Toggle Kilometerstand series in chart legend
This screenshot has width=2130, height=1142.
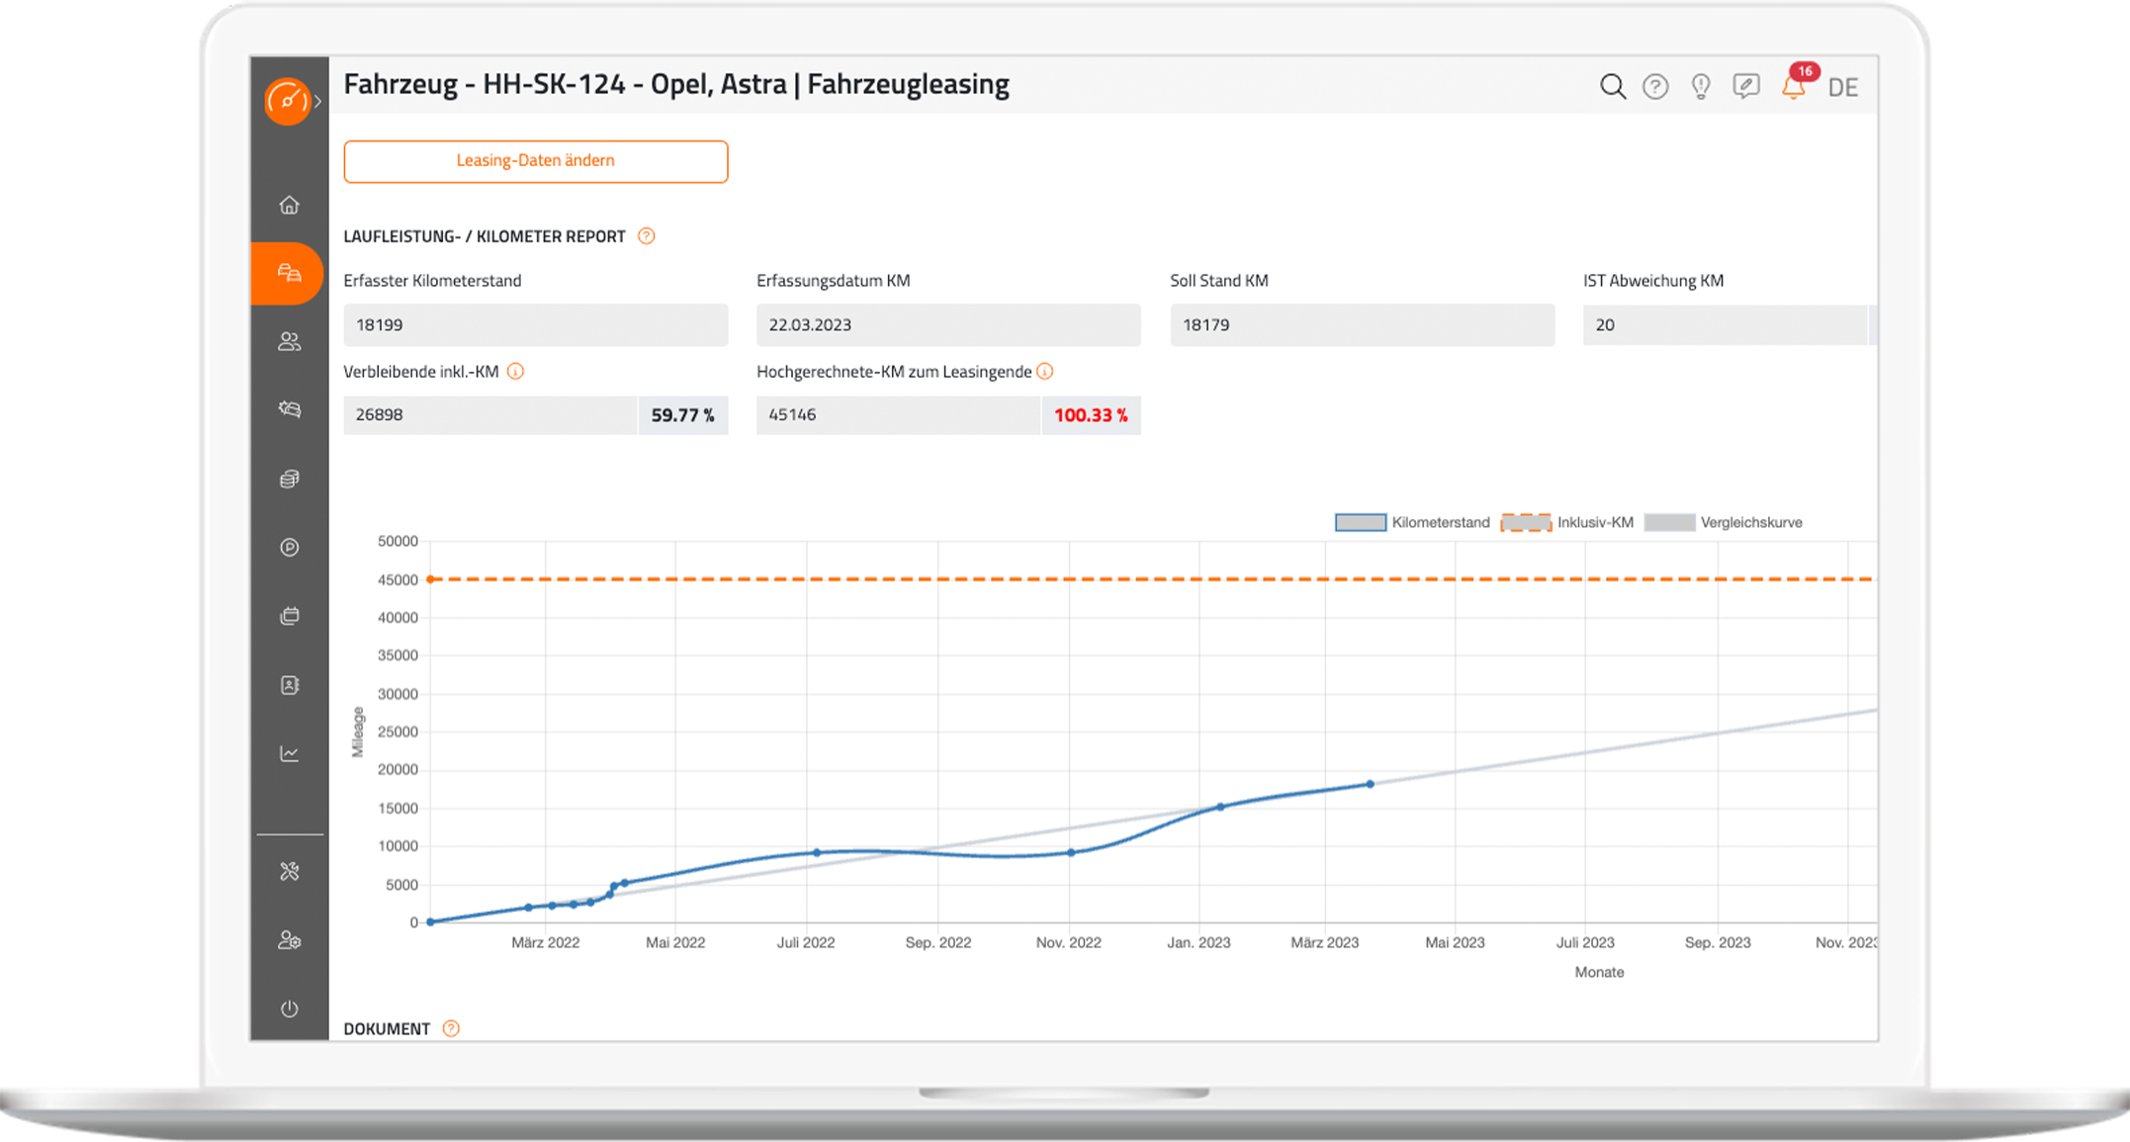click(x=1411, y=522)
